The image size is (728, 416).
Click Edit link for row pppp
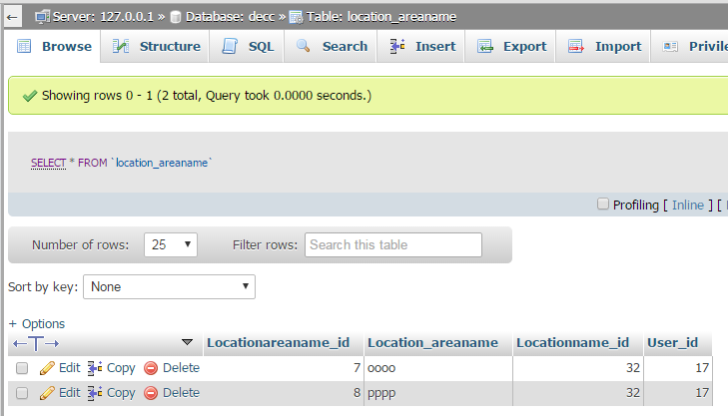[70, 393]
